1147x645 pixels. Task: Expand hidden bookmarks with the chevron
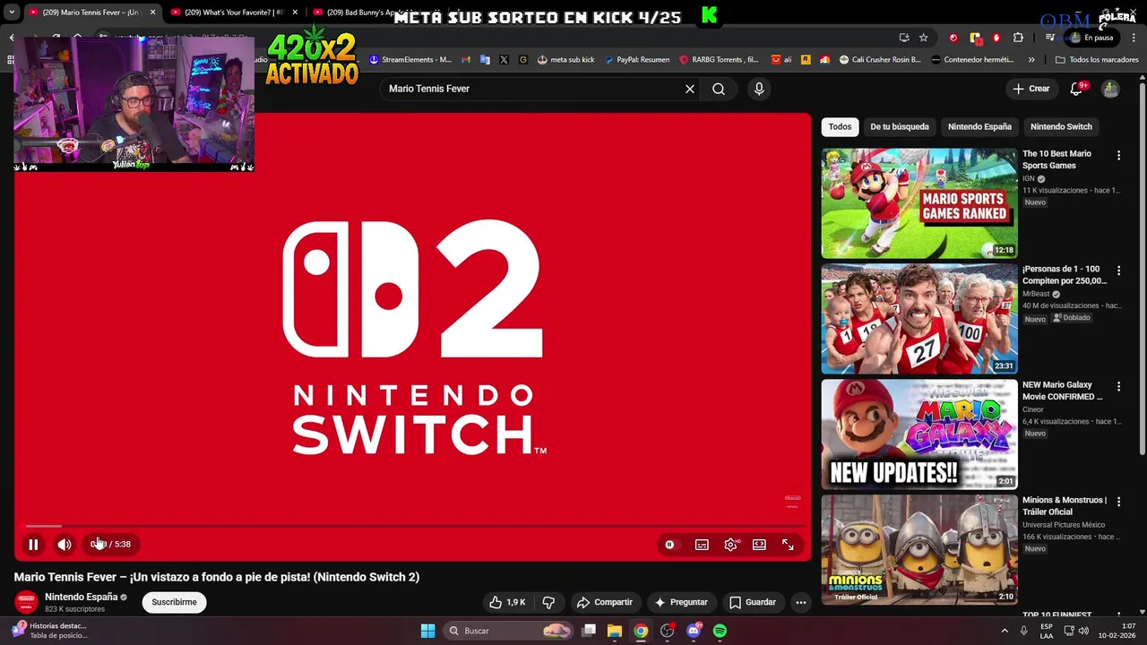pos(1031,60)
